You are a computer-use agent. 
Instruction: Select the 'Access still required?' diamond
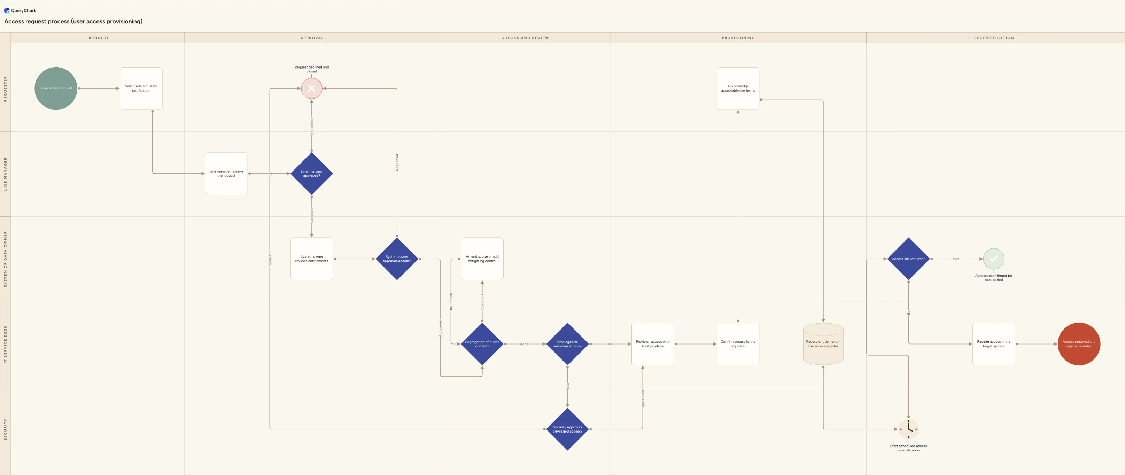point(908,259)
